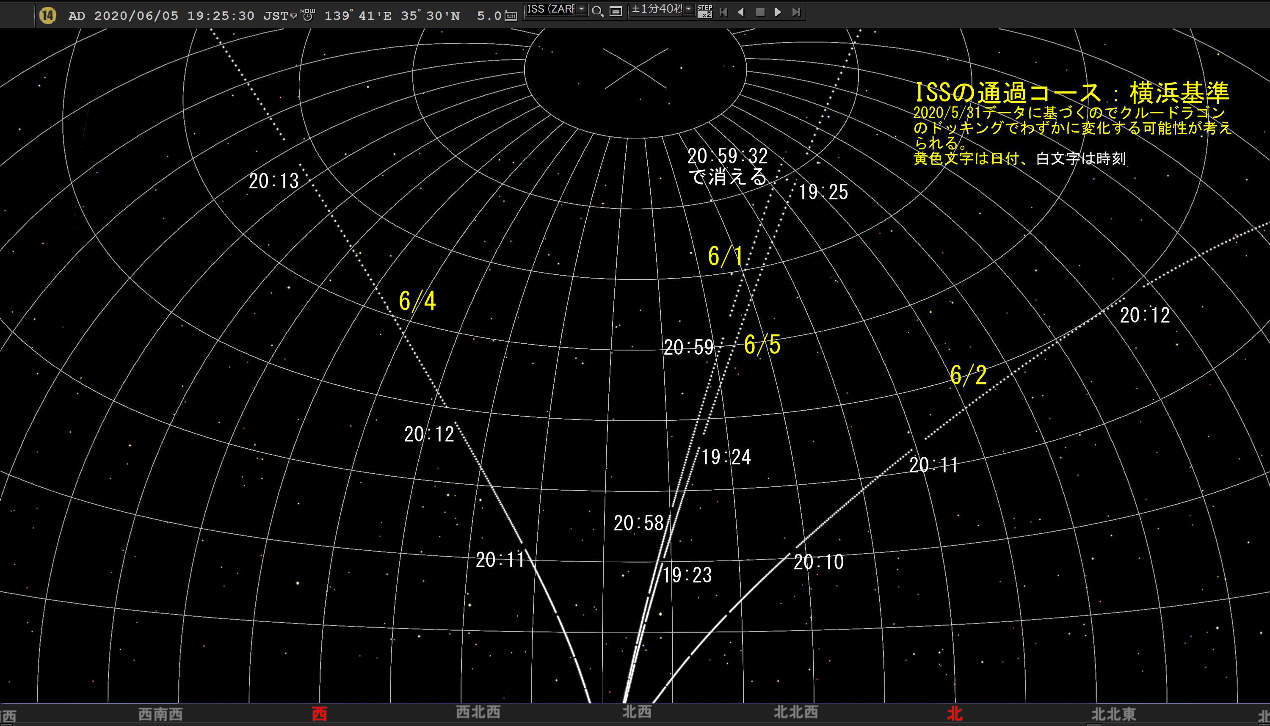Jump to first step with skip-back button

(723, 12)
